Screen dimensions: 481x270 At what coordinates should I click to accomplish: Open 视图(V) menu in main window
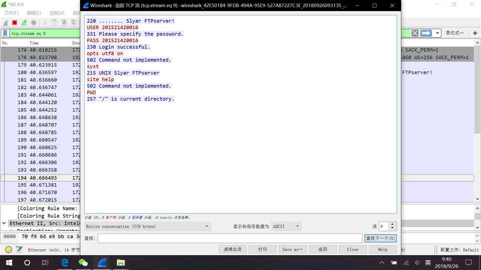click(57, 13)
